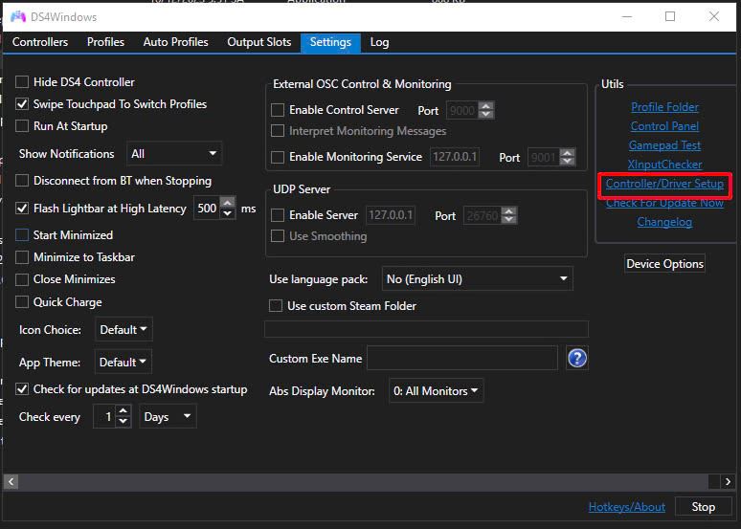The width and height of the screenshot is (741, 529).
Task: Enable UDP Server checkbox
Action: pyautogui.click(x=278, y=215)
